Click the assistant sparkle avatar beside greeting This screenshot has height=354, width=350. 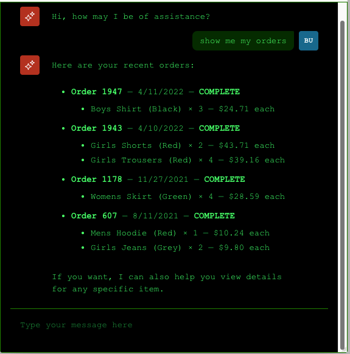click(x=30, y=16)
